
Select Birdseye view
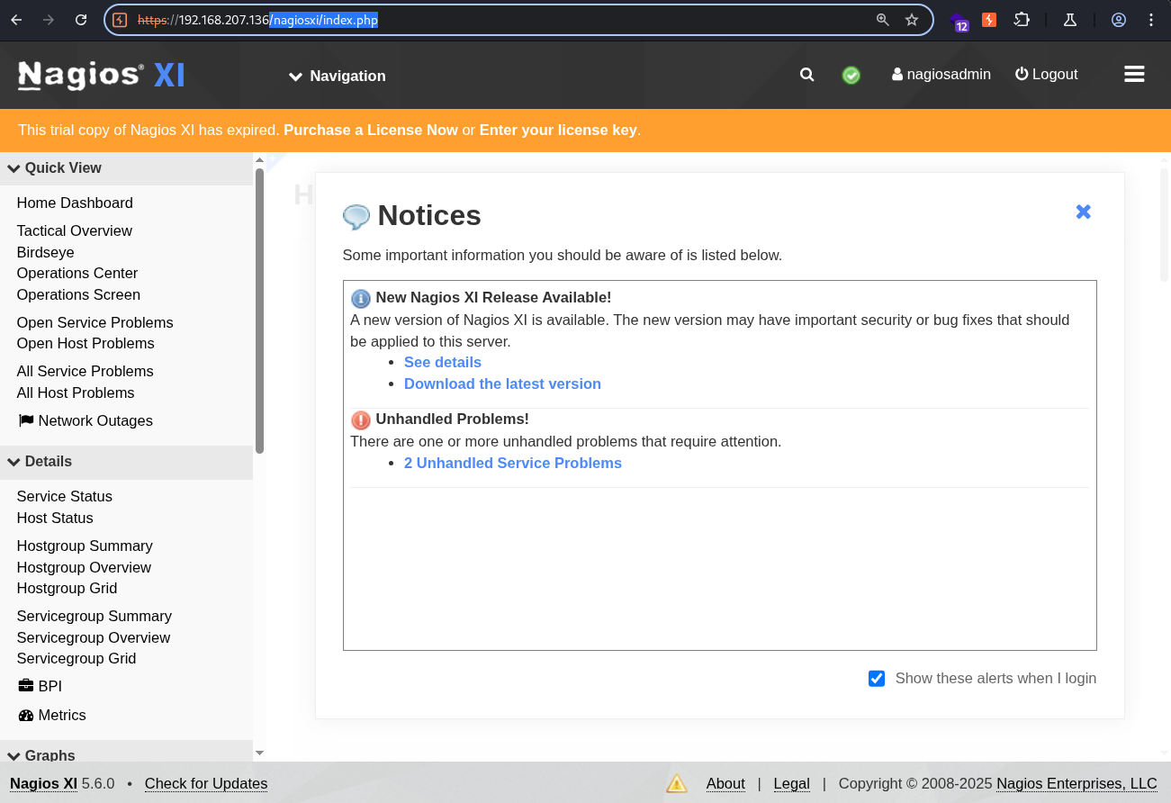[45, 252]
